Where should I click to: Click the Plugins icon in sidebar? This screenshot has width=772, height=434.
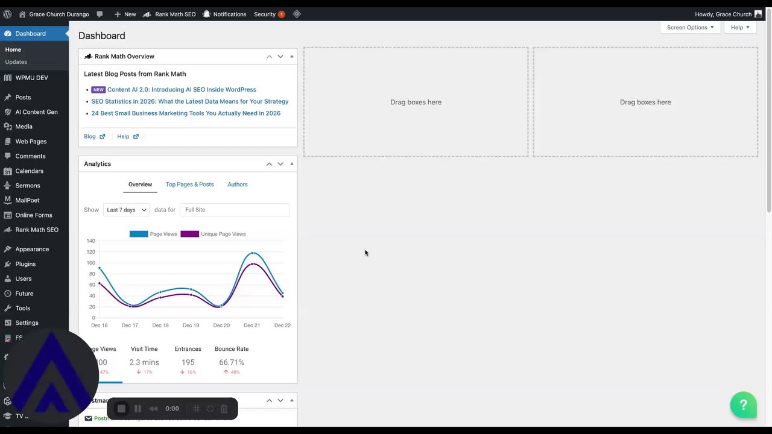(x=7, y=264)
